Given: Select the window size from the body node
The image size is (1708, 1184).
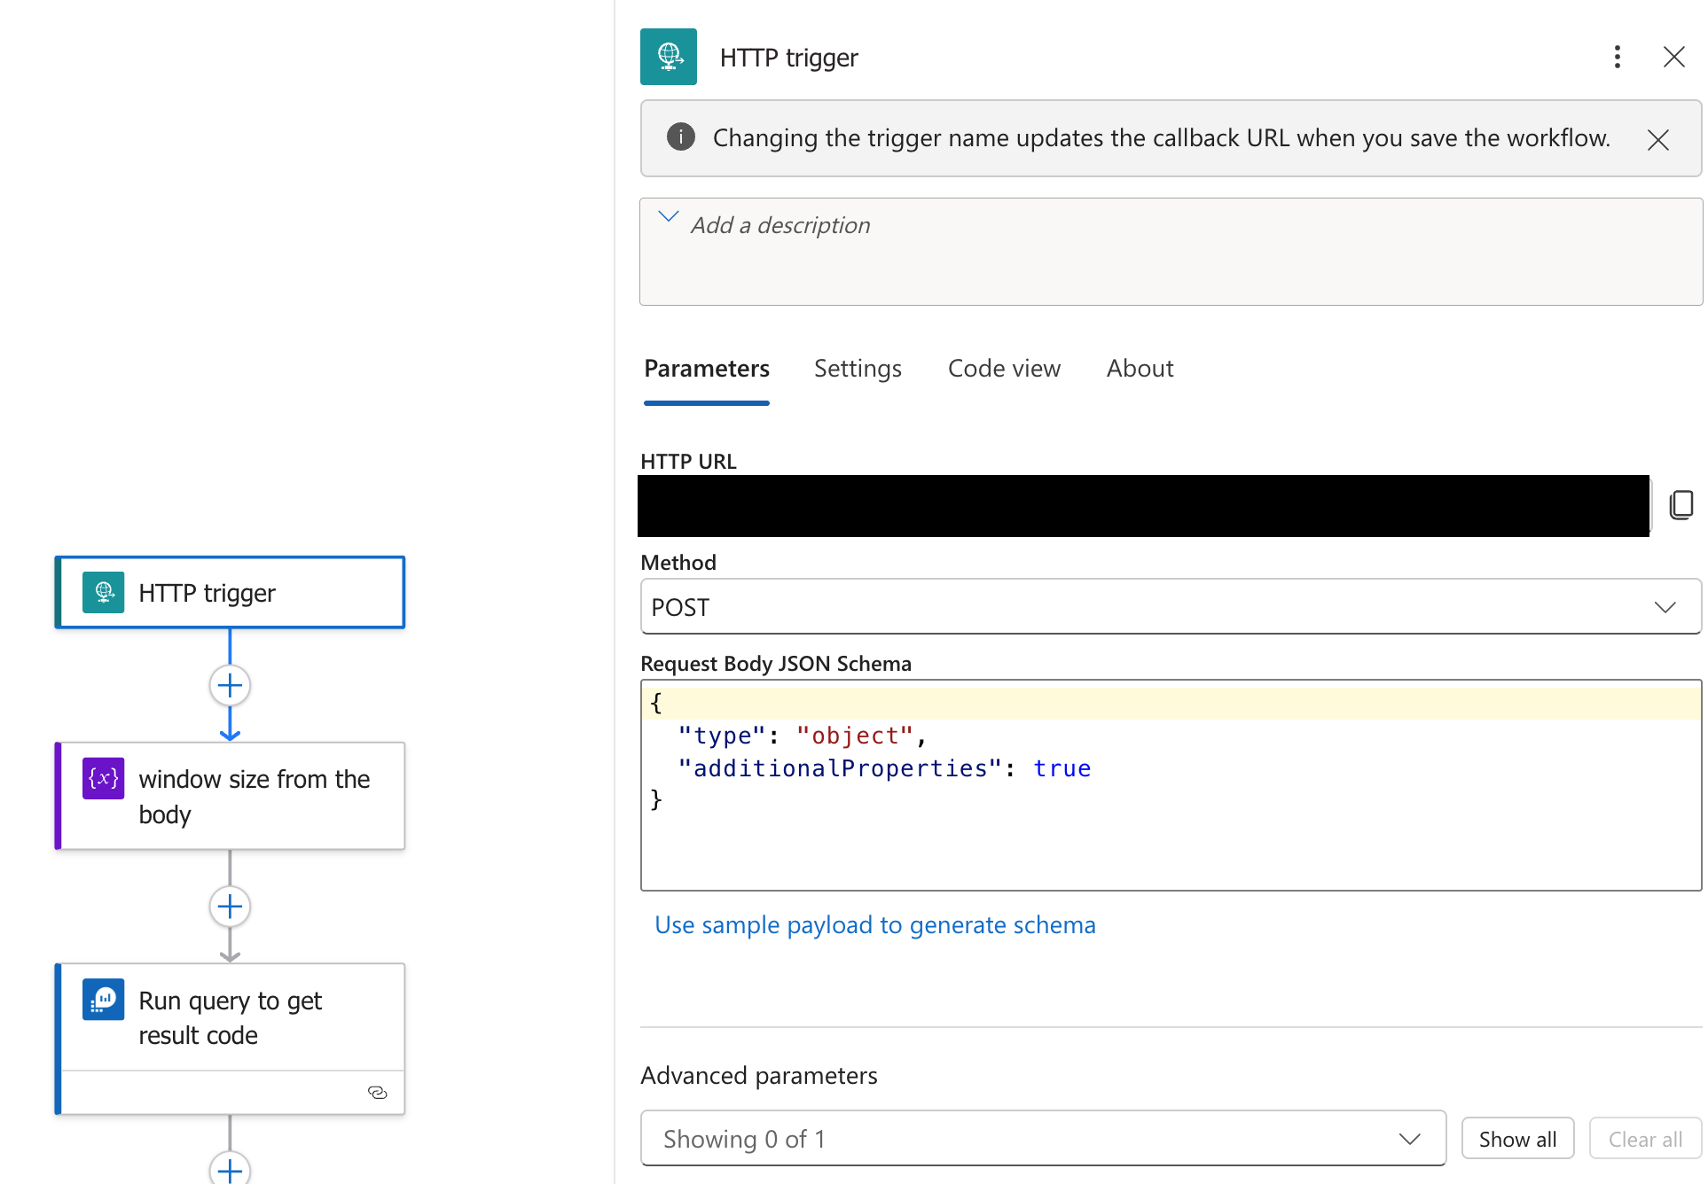Looking at the screenshot, I should pos(231,796).
